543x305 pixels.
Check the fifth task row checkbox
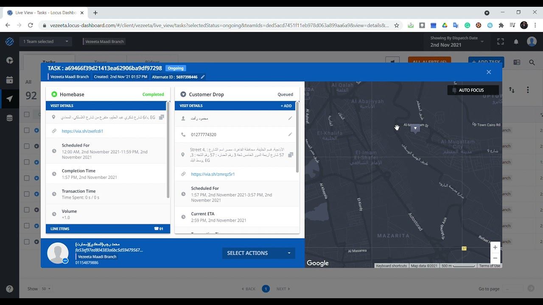pyautogui.click(x=27, y=194)
